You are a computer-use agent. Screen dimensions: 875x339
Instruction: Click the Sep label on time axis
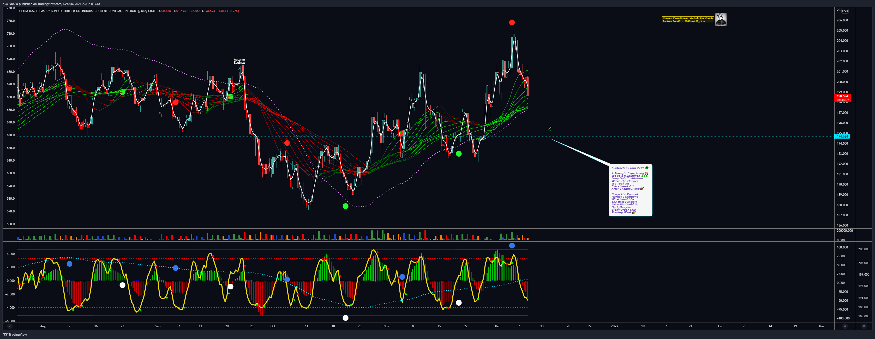158,326
